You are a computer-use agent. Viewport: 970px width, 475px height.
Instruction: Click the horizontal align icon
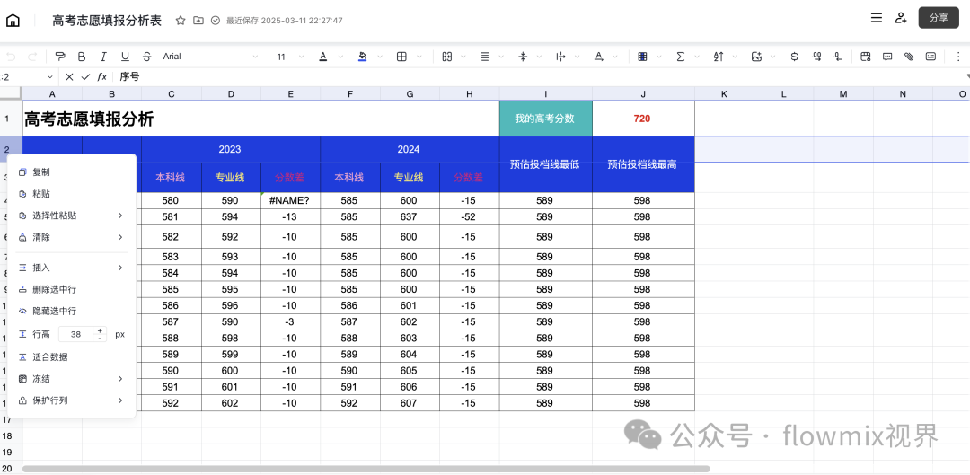[485, 57]
